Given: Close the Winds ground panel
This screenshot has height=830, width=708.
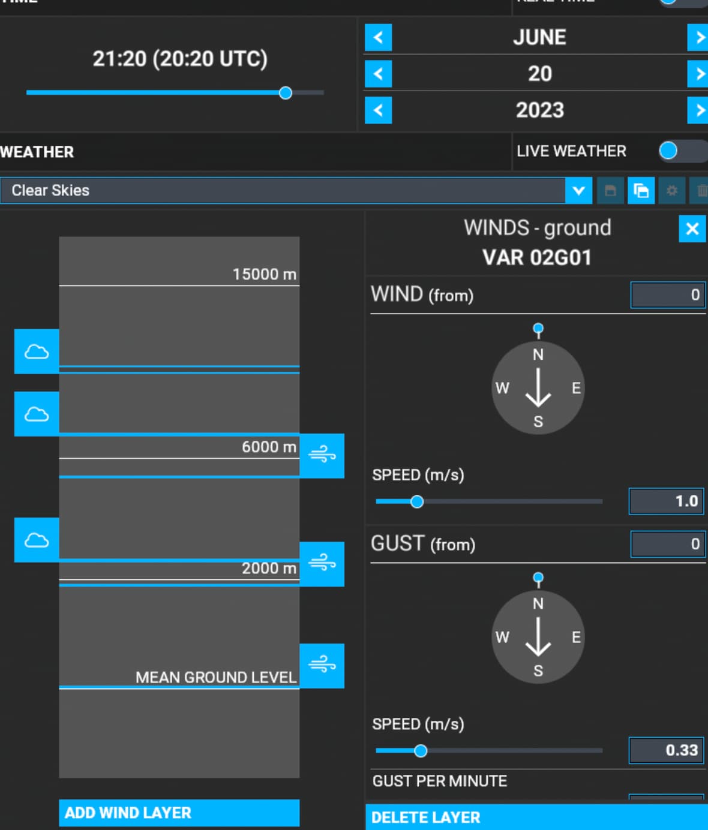Looking at the screenshot, I should tap(692, 228).
